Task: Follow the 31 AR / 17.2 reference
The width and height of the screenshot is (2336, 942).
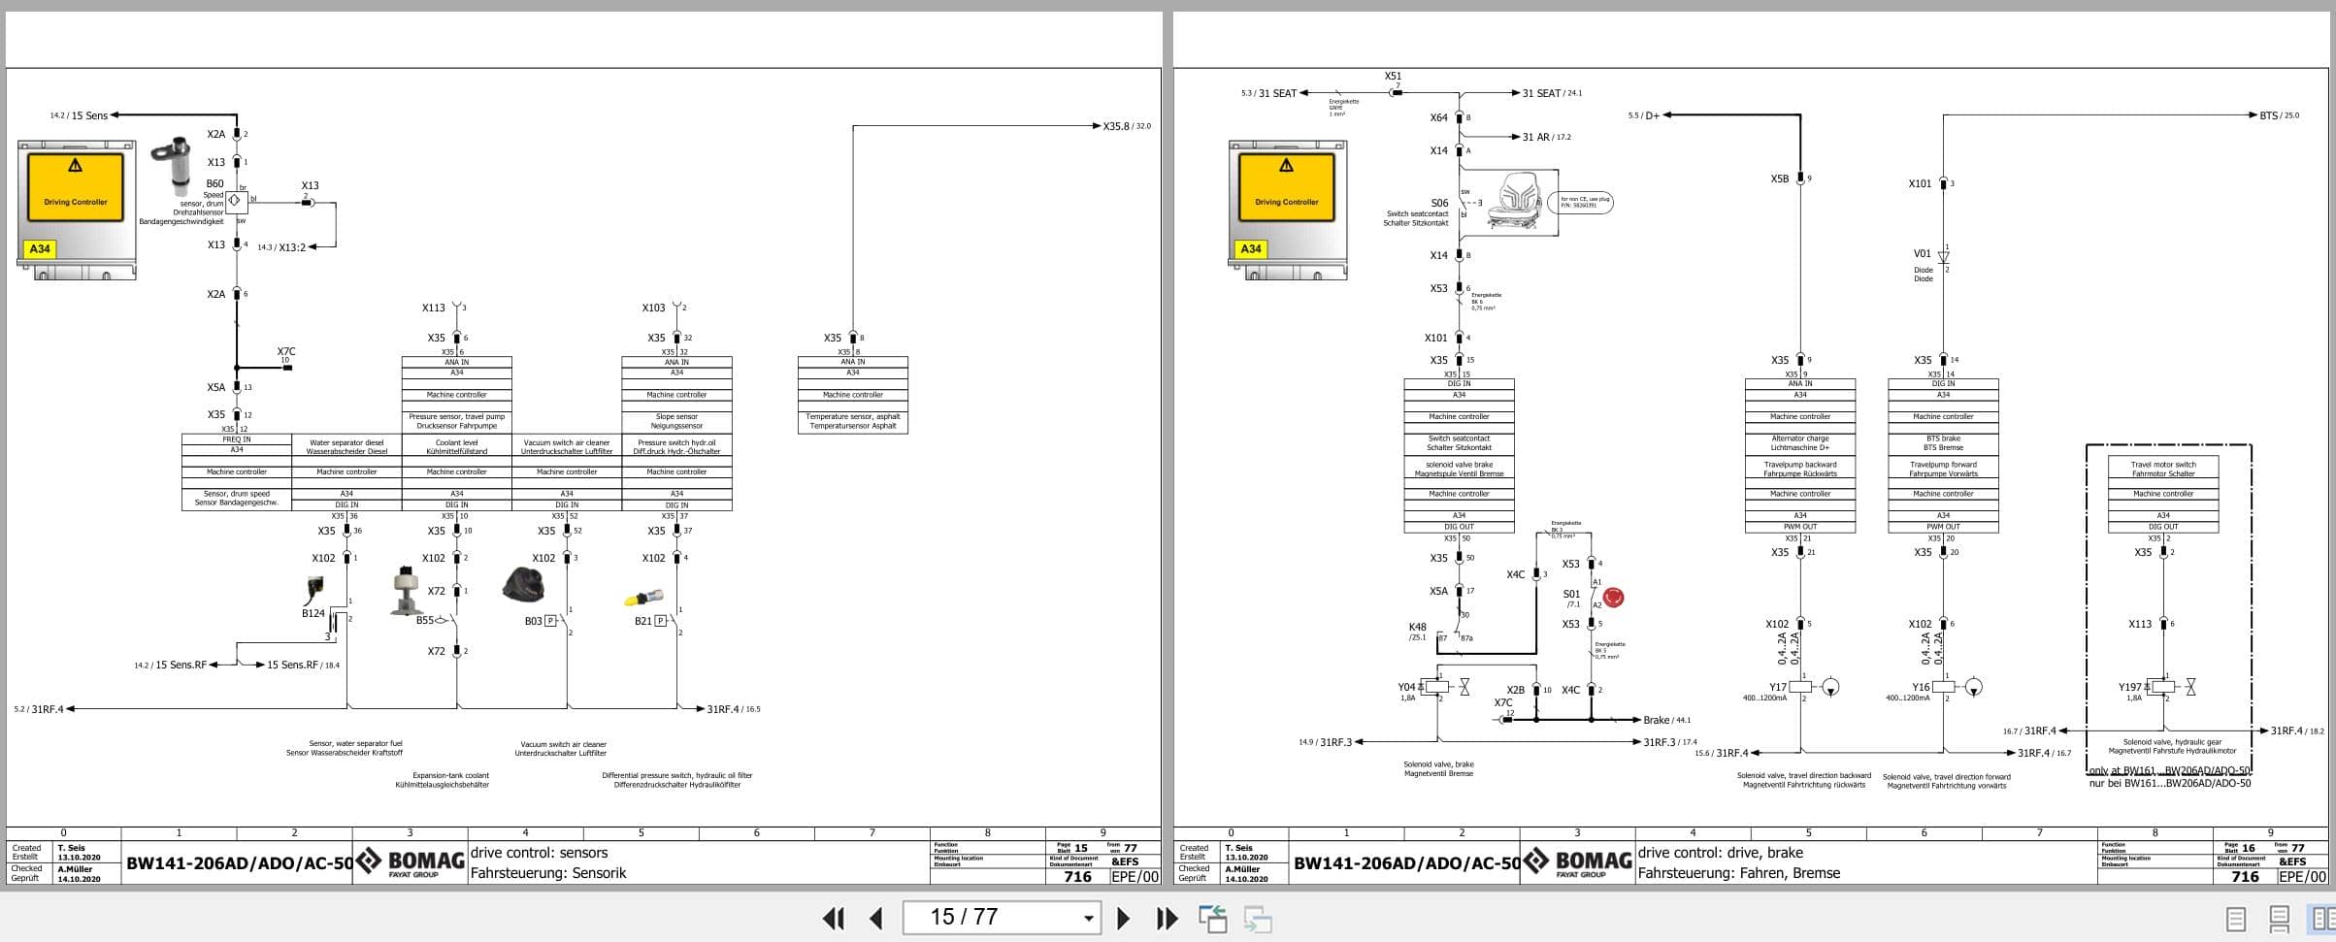Action: tap(1547, 137)
